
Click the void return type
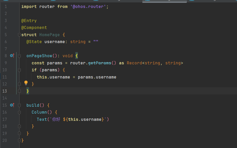point(68,56)
